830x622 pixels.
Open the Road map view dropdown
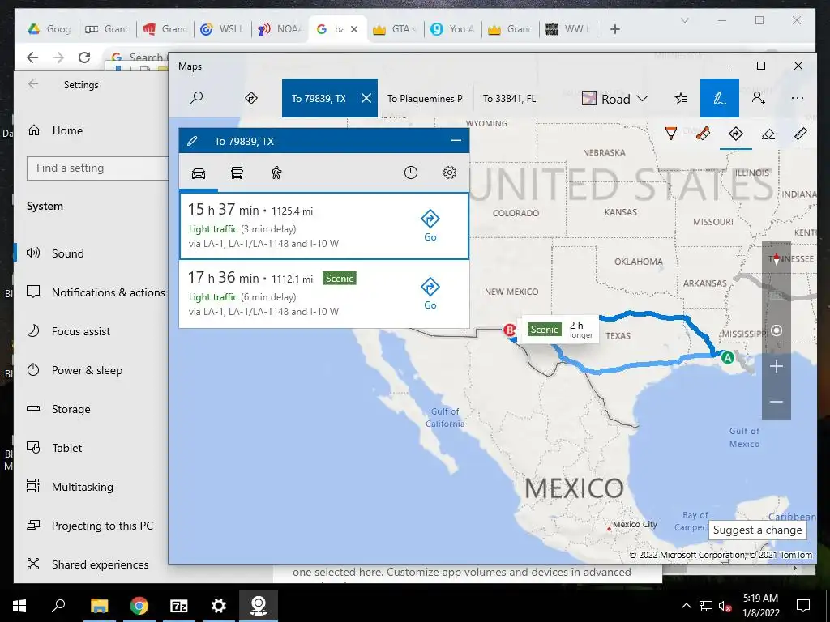click(614, 99)
